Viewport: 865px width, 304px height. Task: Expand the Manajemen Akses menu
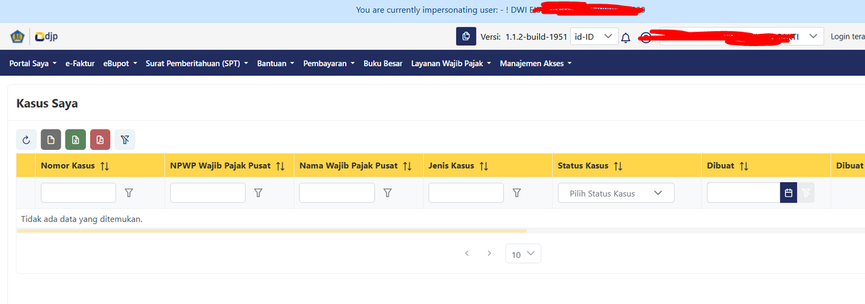pos(536,63)
